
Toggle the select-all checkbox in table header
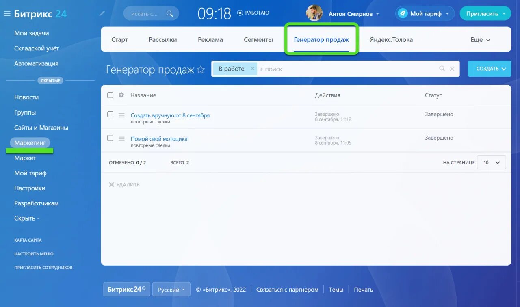(110, 95)
